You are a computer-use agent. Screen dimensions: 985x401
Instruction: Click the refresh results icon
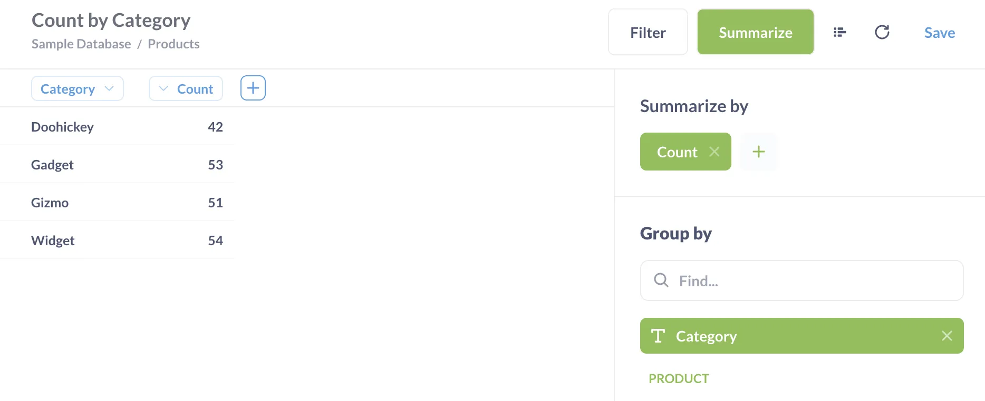click(x=882, y=33)
